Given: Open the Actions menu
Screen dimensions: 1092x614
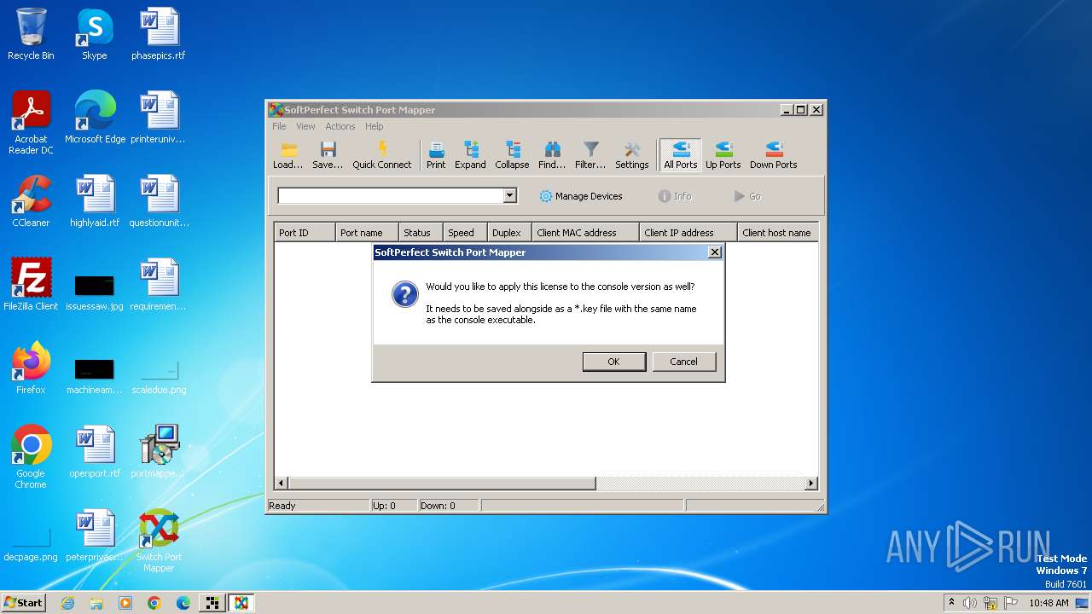Looking at the screenshot, I should (x=340, y=126).
